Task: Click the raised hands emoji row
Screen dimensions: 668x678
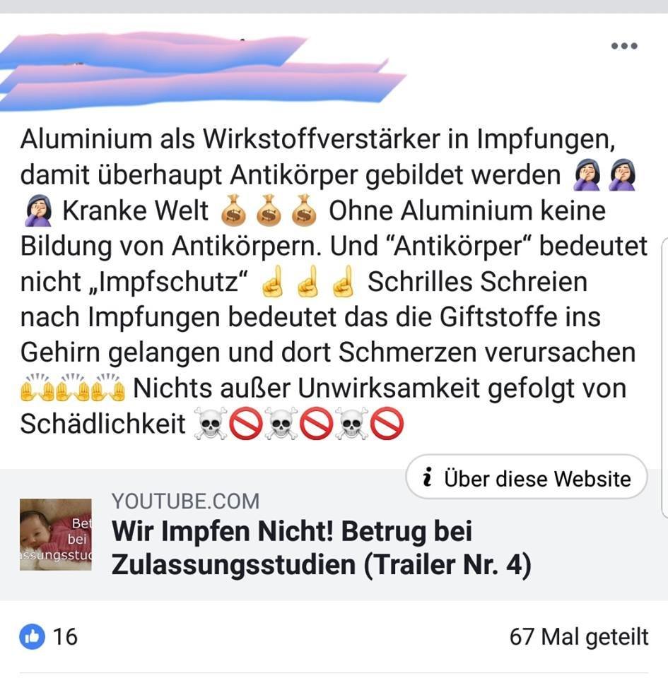Action: (73, 387)
